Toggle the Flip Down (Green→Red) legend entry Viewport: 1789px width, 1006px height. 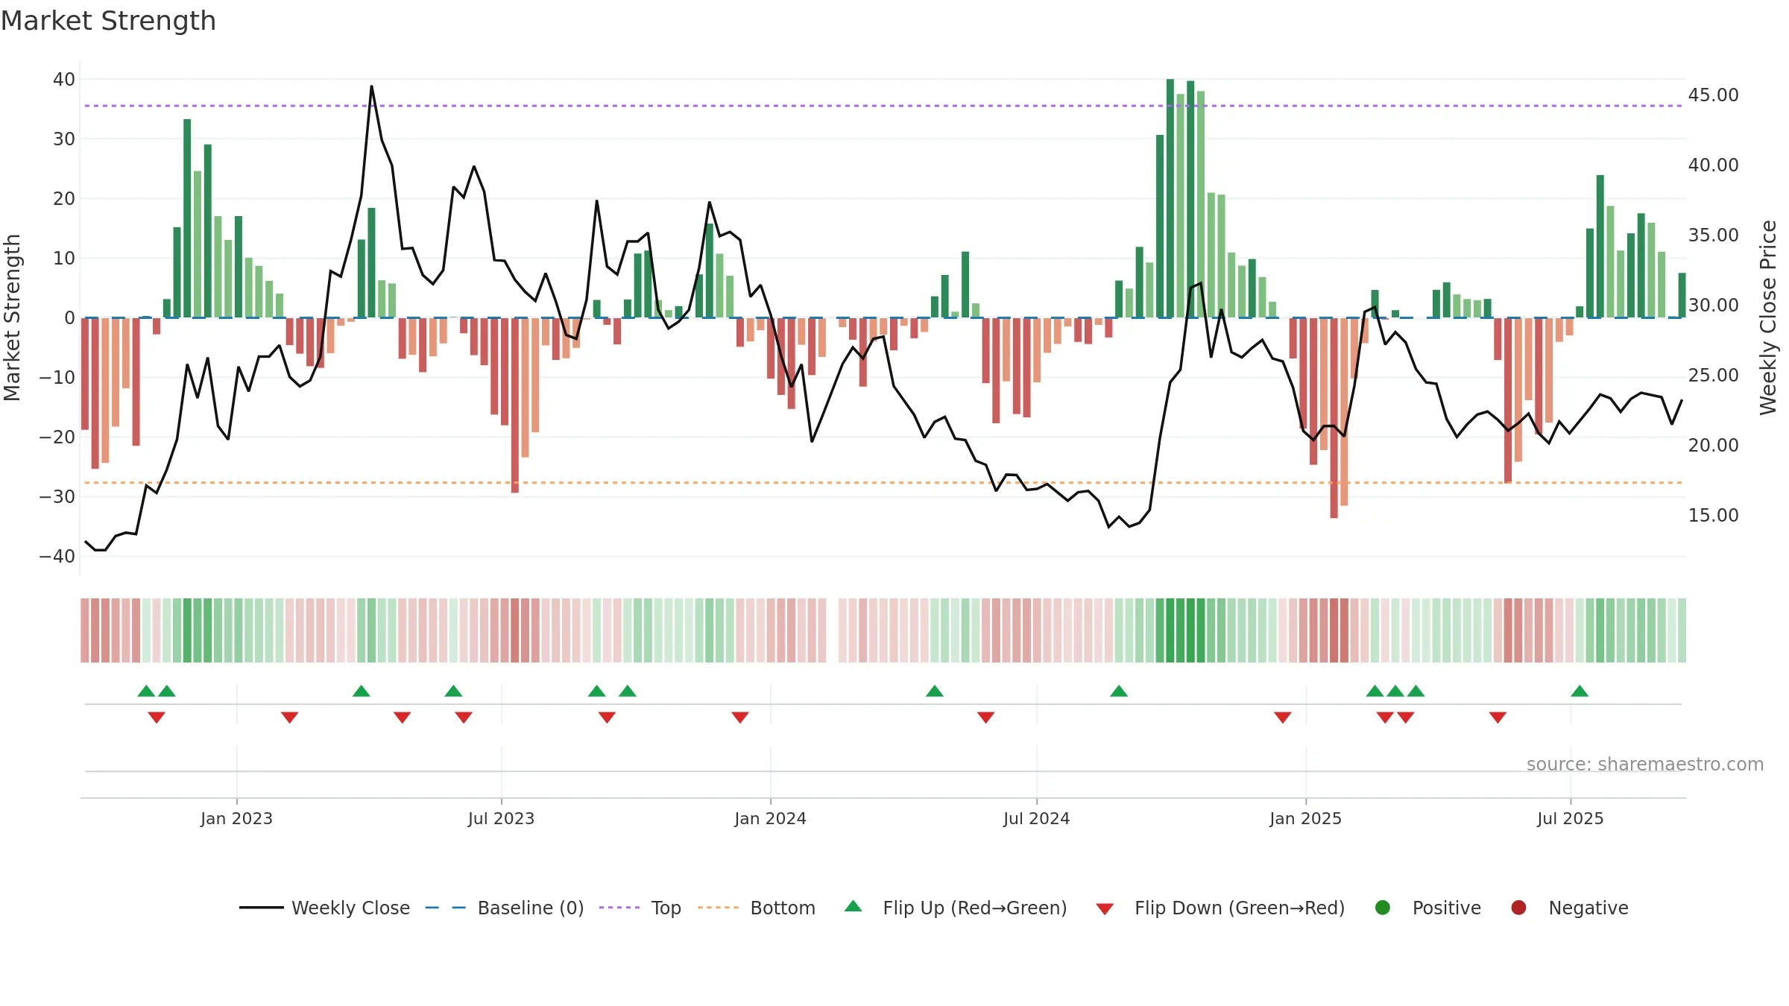pyautogui.click(x=1220, y=908)
